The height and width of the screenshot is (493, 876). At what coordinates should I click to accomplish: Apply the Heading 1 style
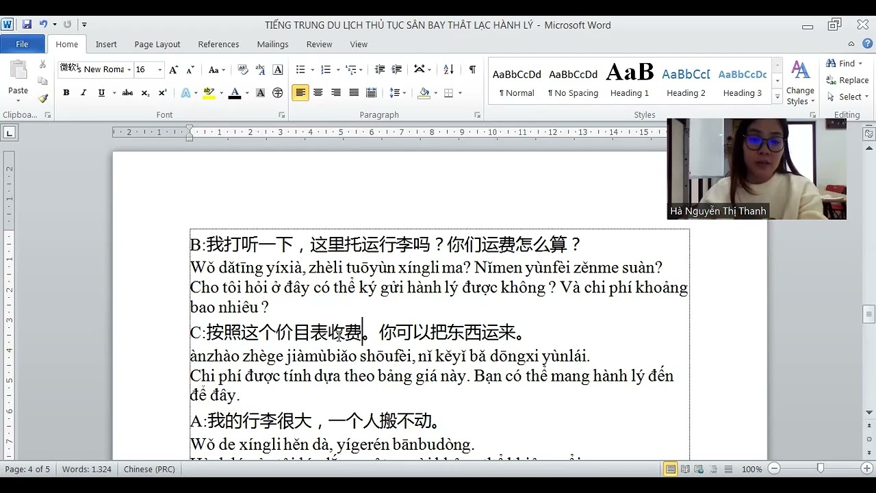tap(630, 82)
